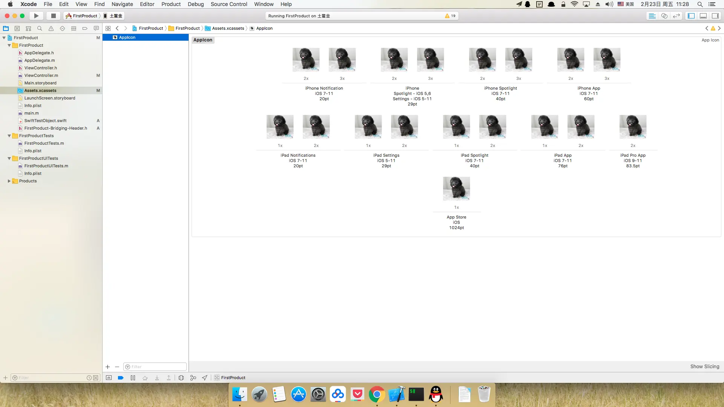Open the Product menu

(171, 4)
